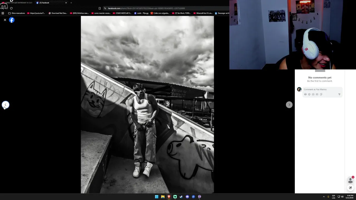Open the 'como mezclar voces...' bookmark
356x200 pixels.
pos(101,13)
